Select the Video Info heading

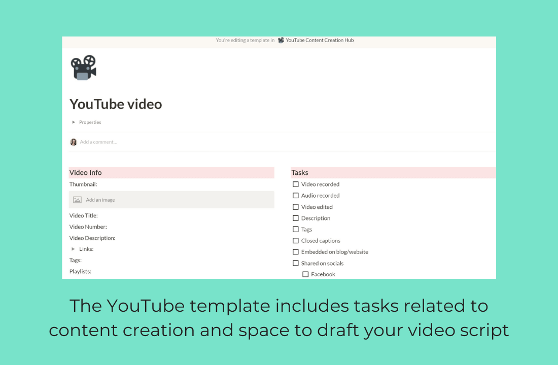click(x=85, y=172)
